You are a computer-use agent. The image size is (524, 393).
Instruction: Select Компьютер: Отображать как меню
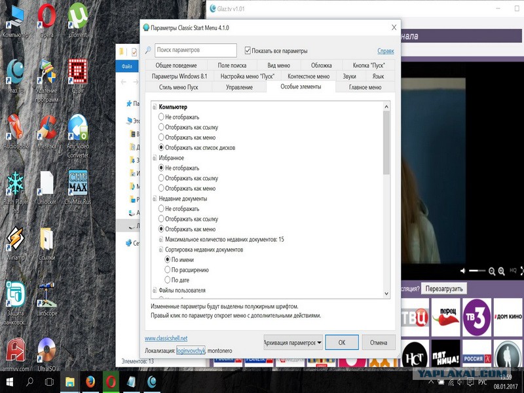(x=161, y=137)
